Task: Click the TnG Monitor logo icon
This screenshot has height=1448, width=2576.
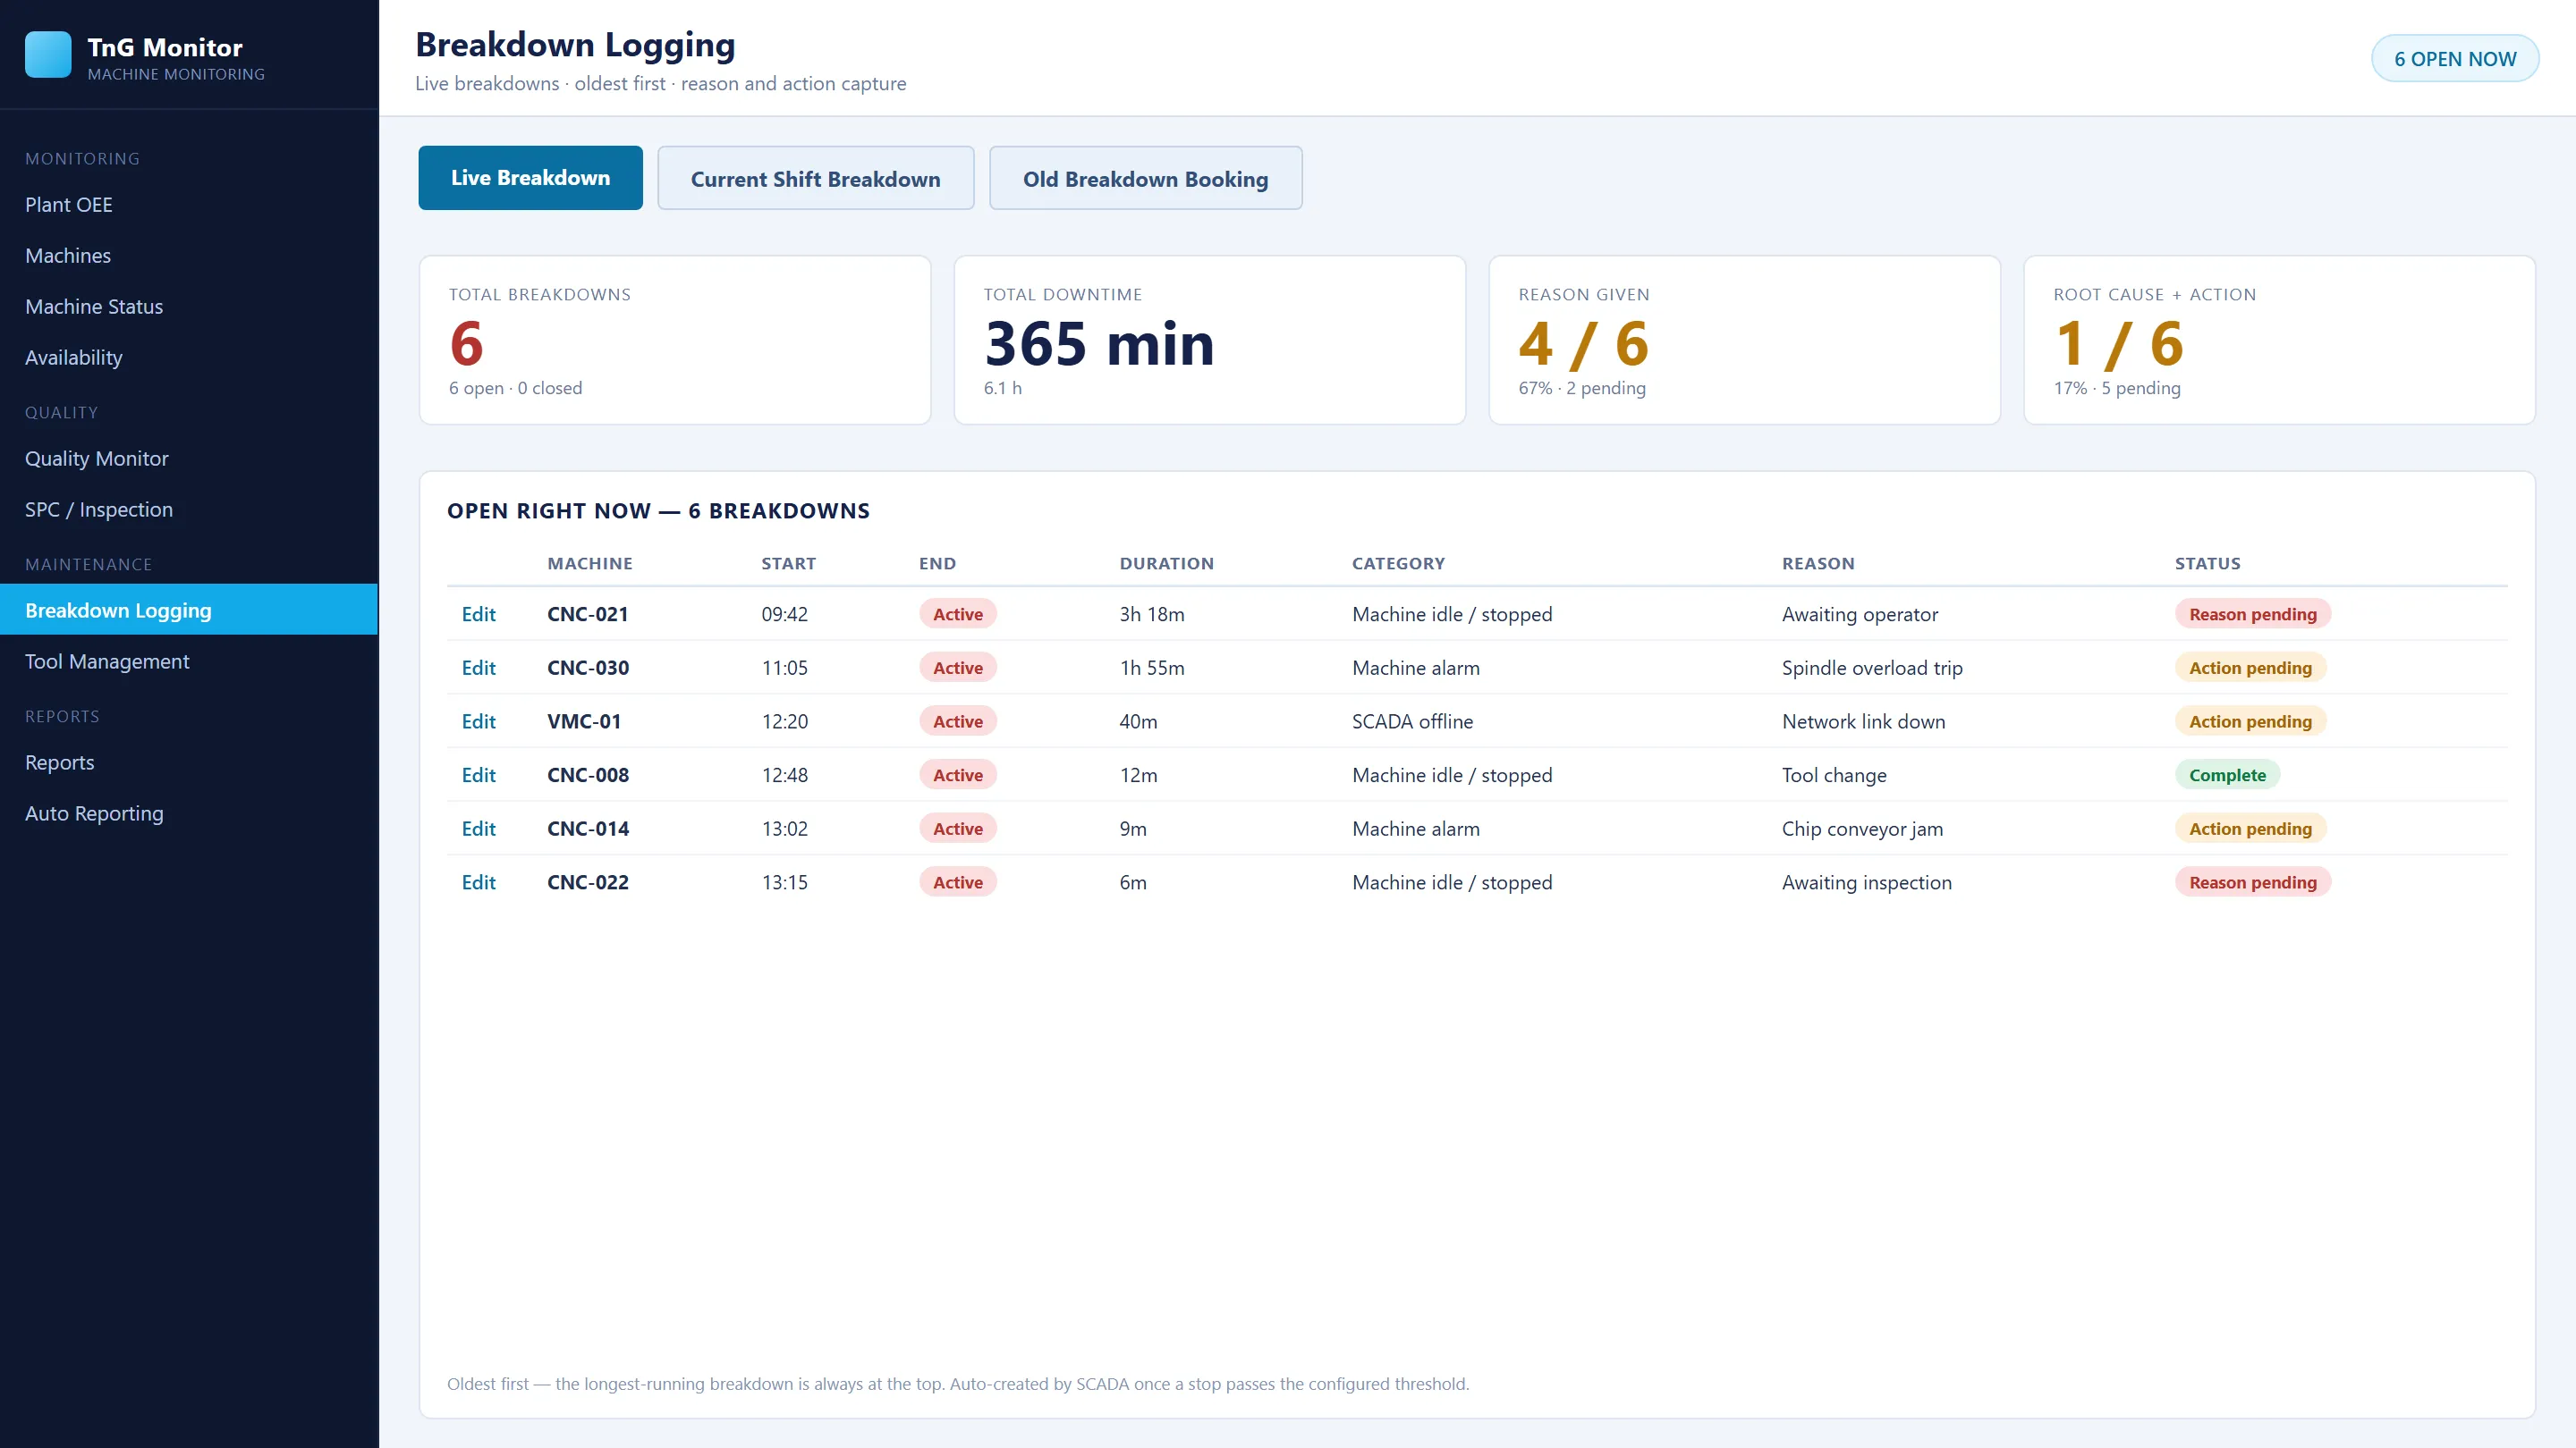Action: click(x=48, y=55)
